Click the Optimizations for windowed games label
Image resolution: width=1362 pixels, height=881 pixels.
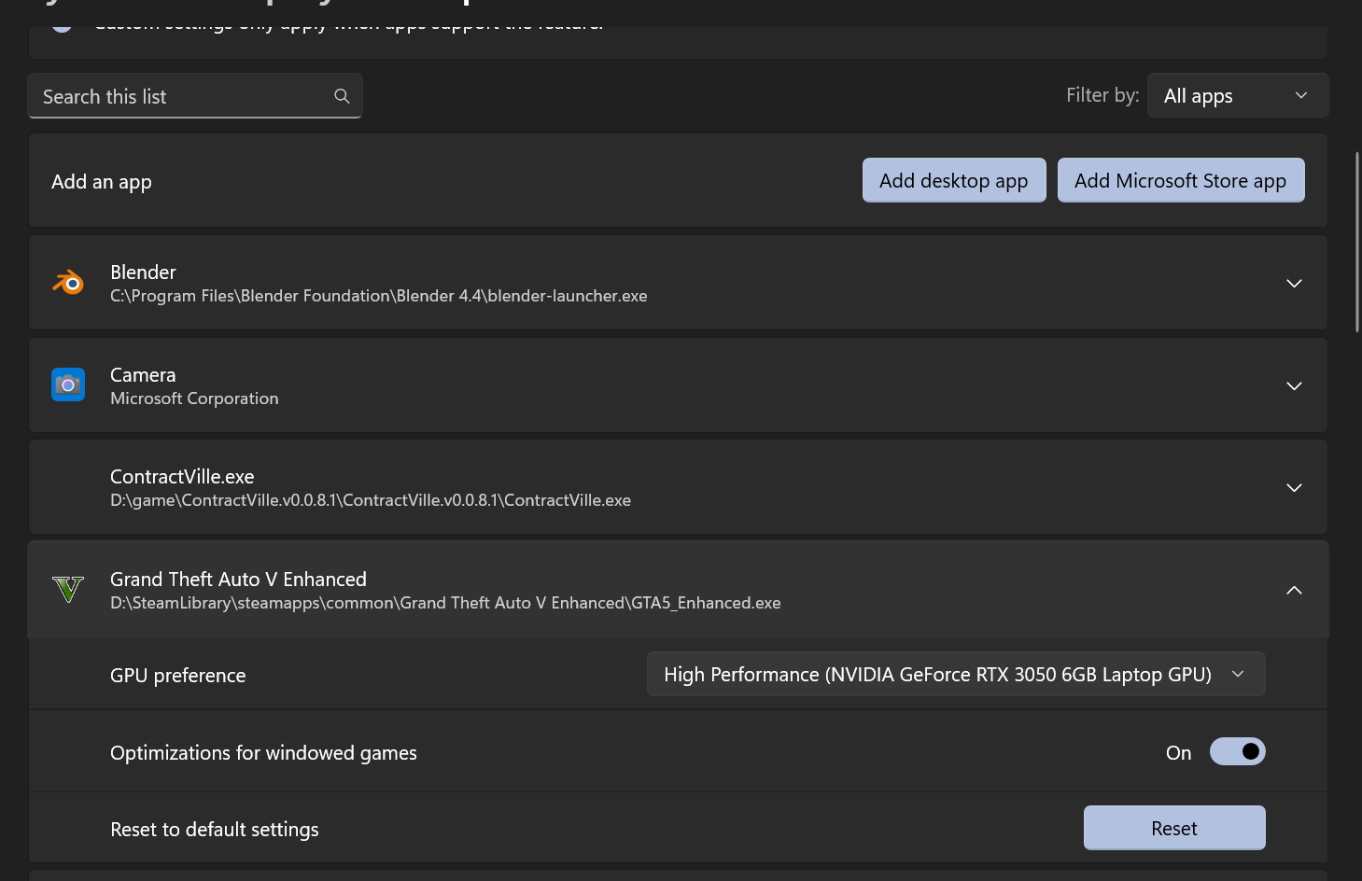[x=263, y=752]
